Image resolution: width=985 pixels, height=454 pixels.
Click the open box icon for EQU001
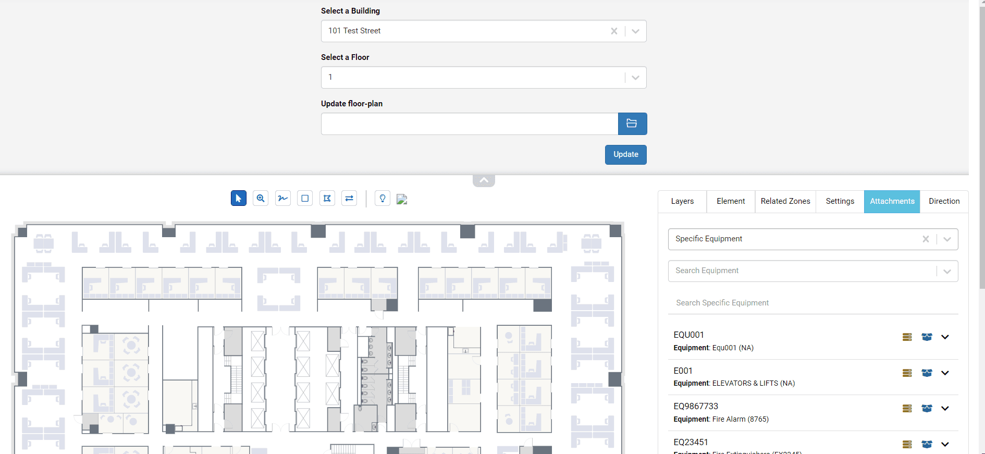coord(927,337)
